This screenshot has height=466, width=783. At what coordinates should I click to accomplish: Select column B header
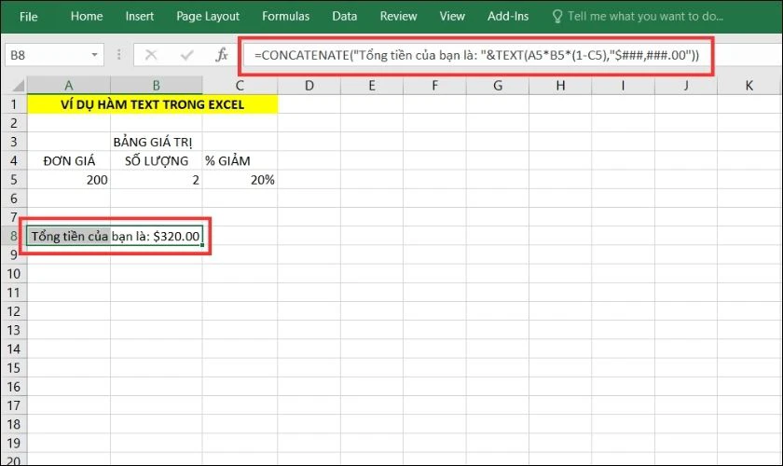point(157,86)
